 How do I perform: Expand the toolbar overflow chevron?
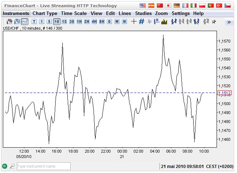click(229, 22)
